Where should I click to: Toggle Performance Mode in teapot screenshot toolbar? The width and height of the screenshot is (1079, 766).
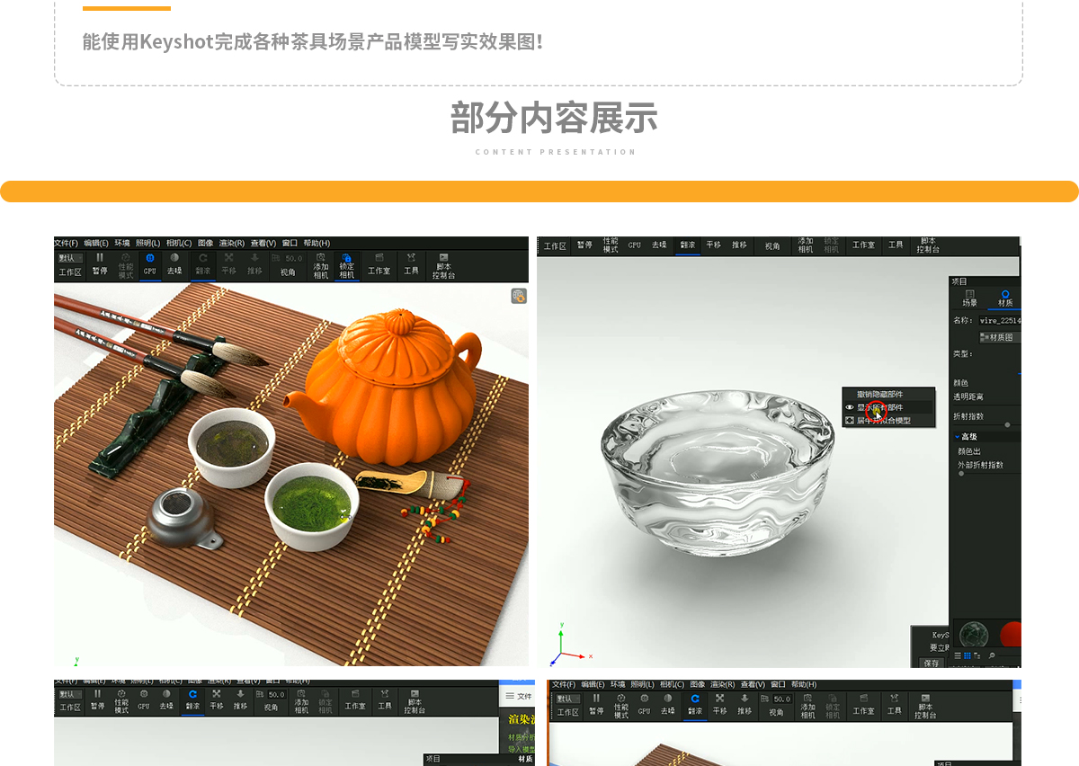click(x=125, y=265)
